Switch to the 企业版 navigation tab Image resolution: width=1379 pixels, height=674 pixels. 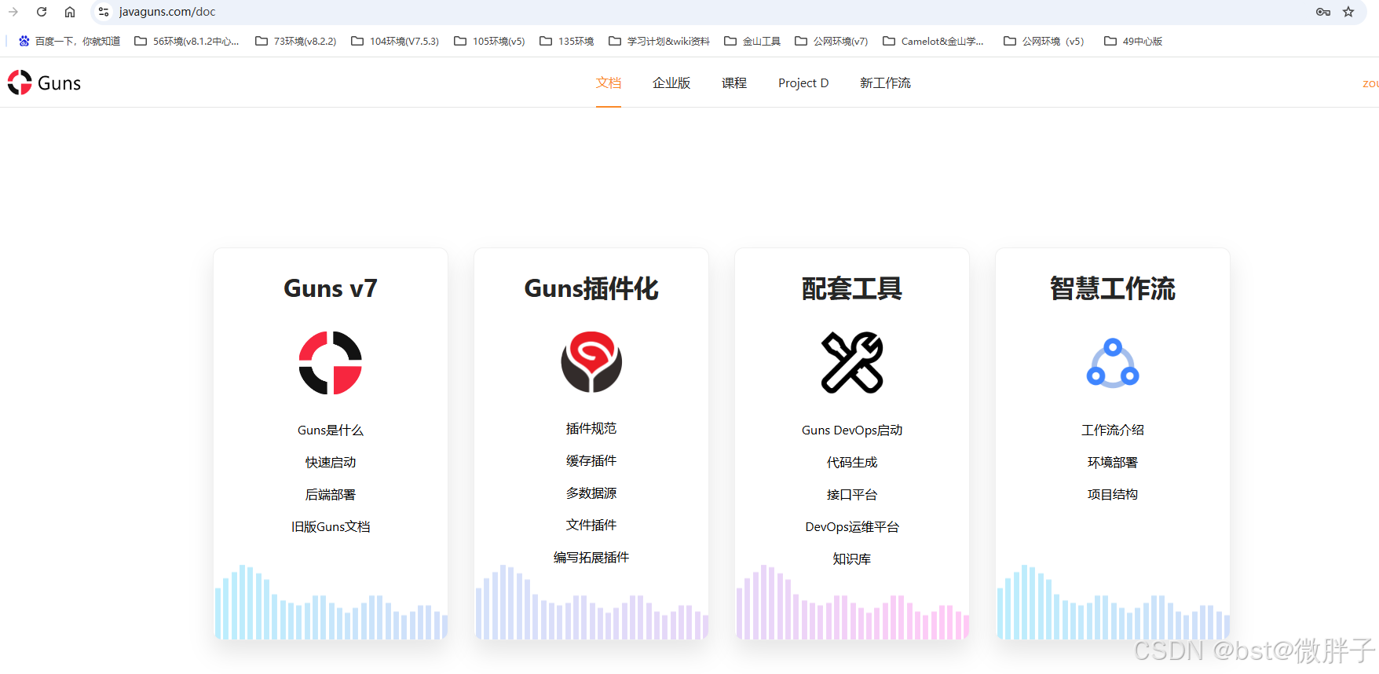pyautogui.click(x=671, y=82)
